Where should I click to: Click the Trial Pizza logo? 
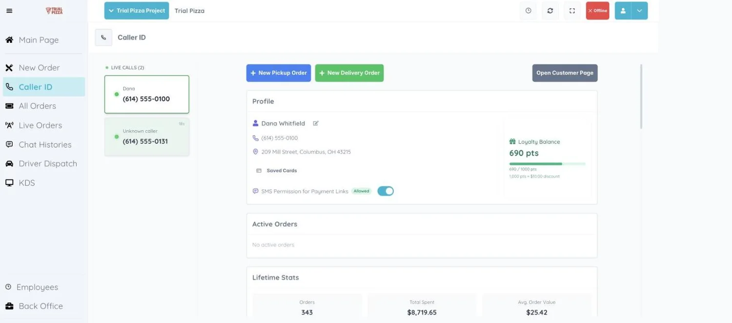click(54, 11)
